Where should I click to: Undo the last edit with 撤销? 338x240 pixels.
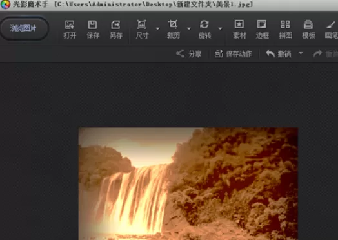tap(278, 54)
